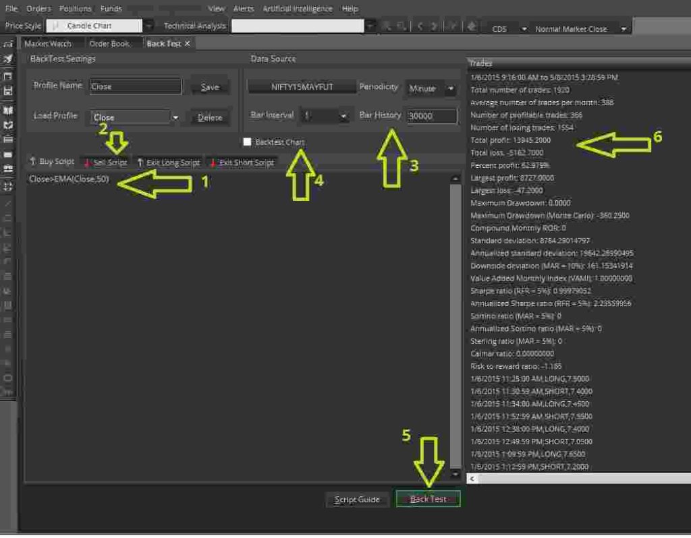Click the rocket icon in left sidebar
This screenshot has height=538, width=691.
8,59
